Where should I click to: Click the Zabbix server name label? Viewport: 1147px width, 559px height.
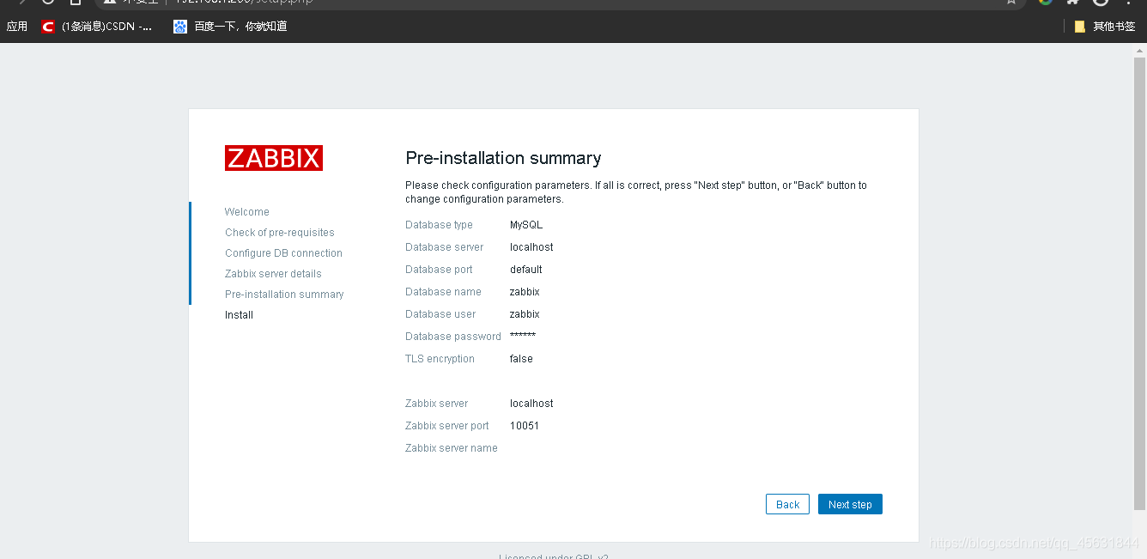pos(452,448)
